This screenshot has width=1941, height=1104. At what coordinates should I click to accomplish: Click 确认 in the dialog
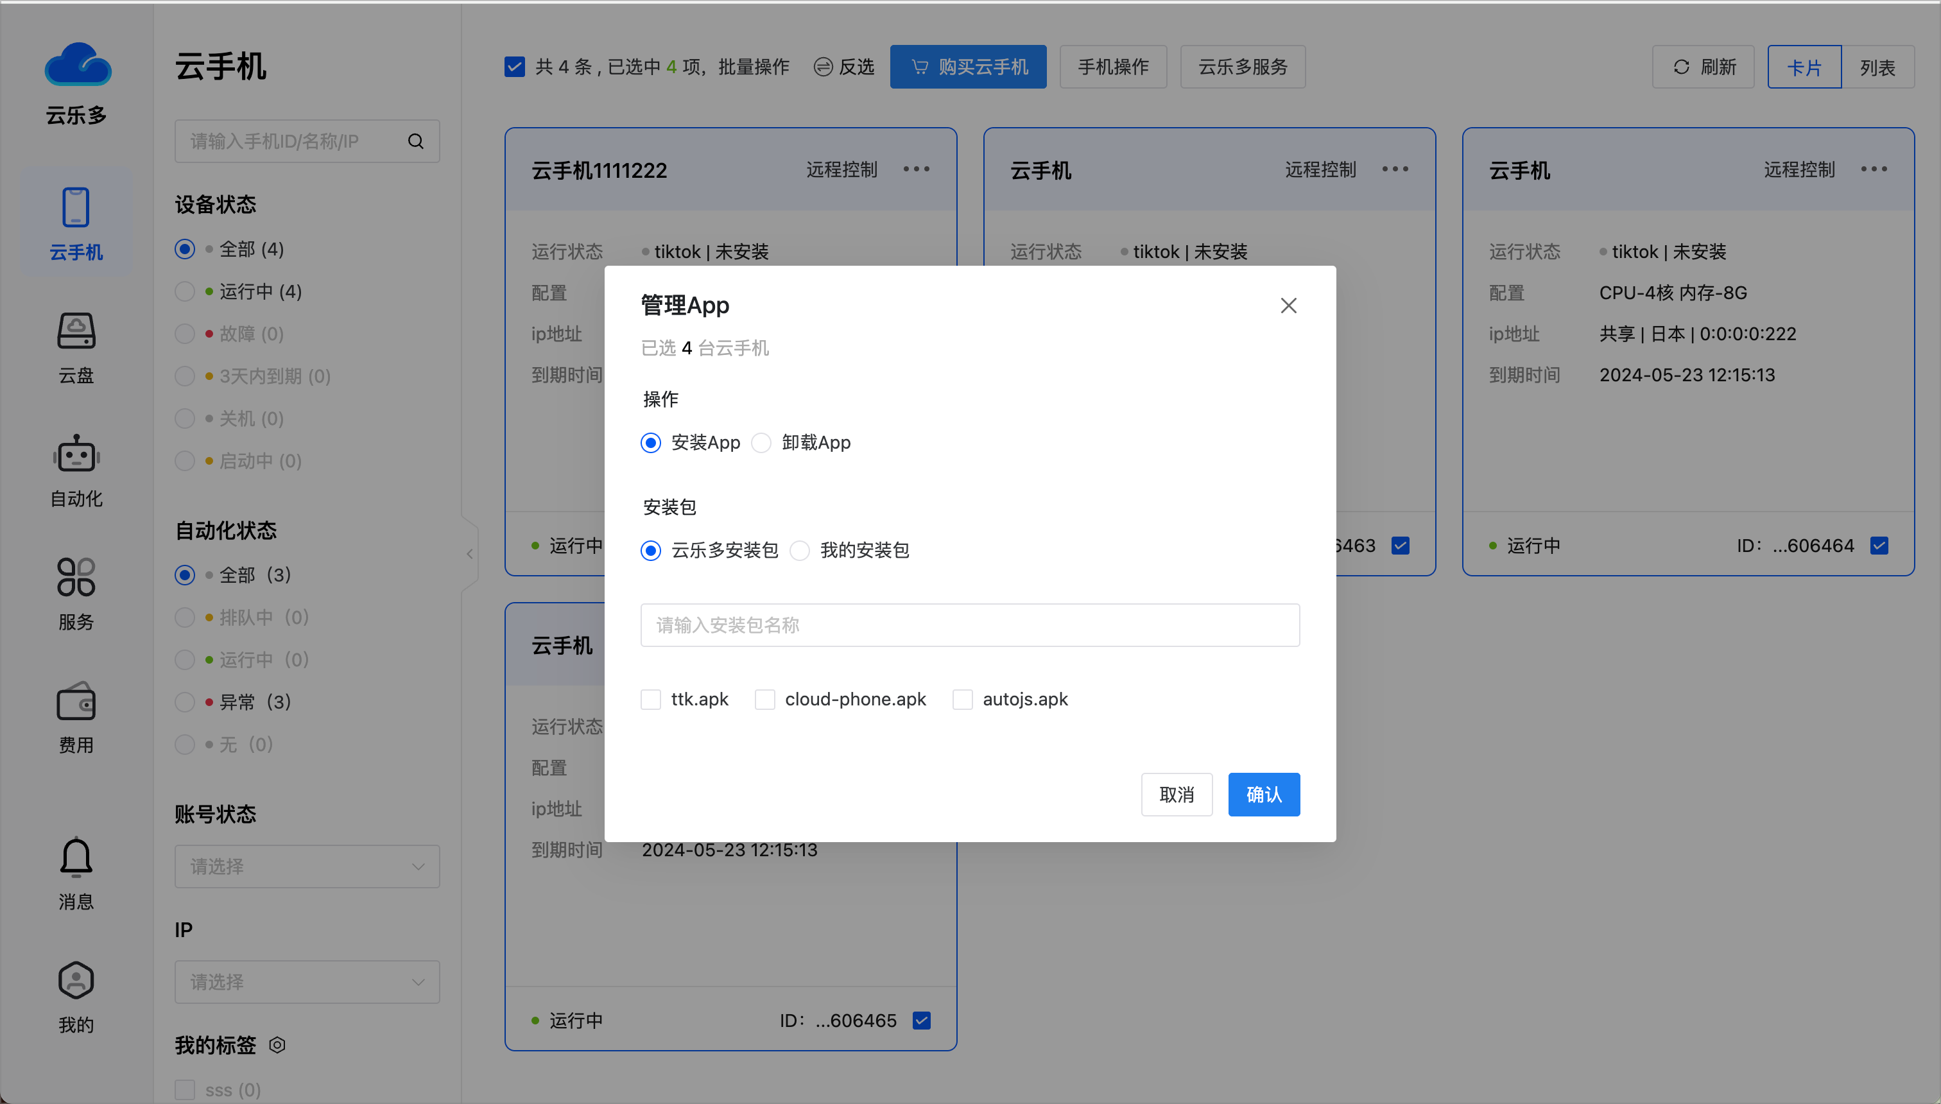1264,795
